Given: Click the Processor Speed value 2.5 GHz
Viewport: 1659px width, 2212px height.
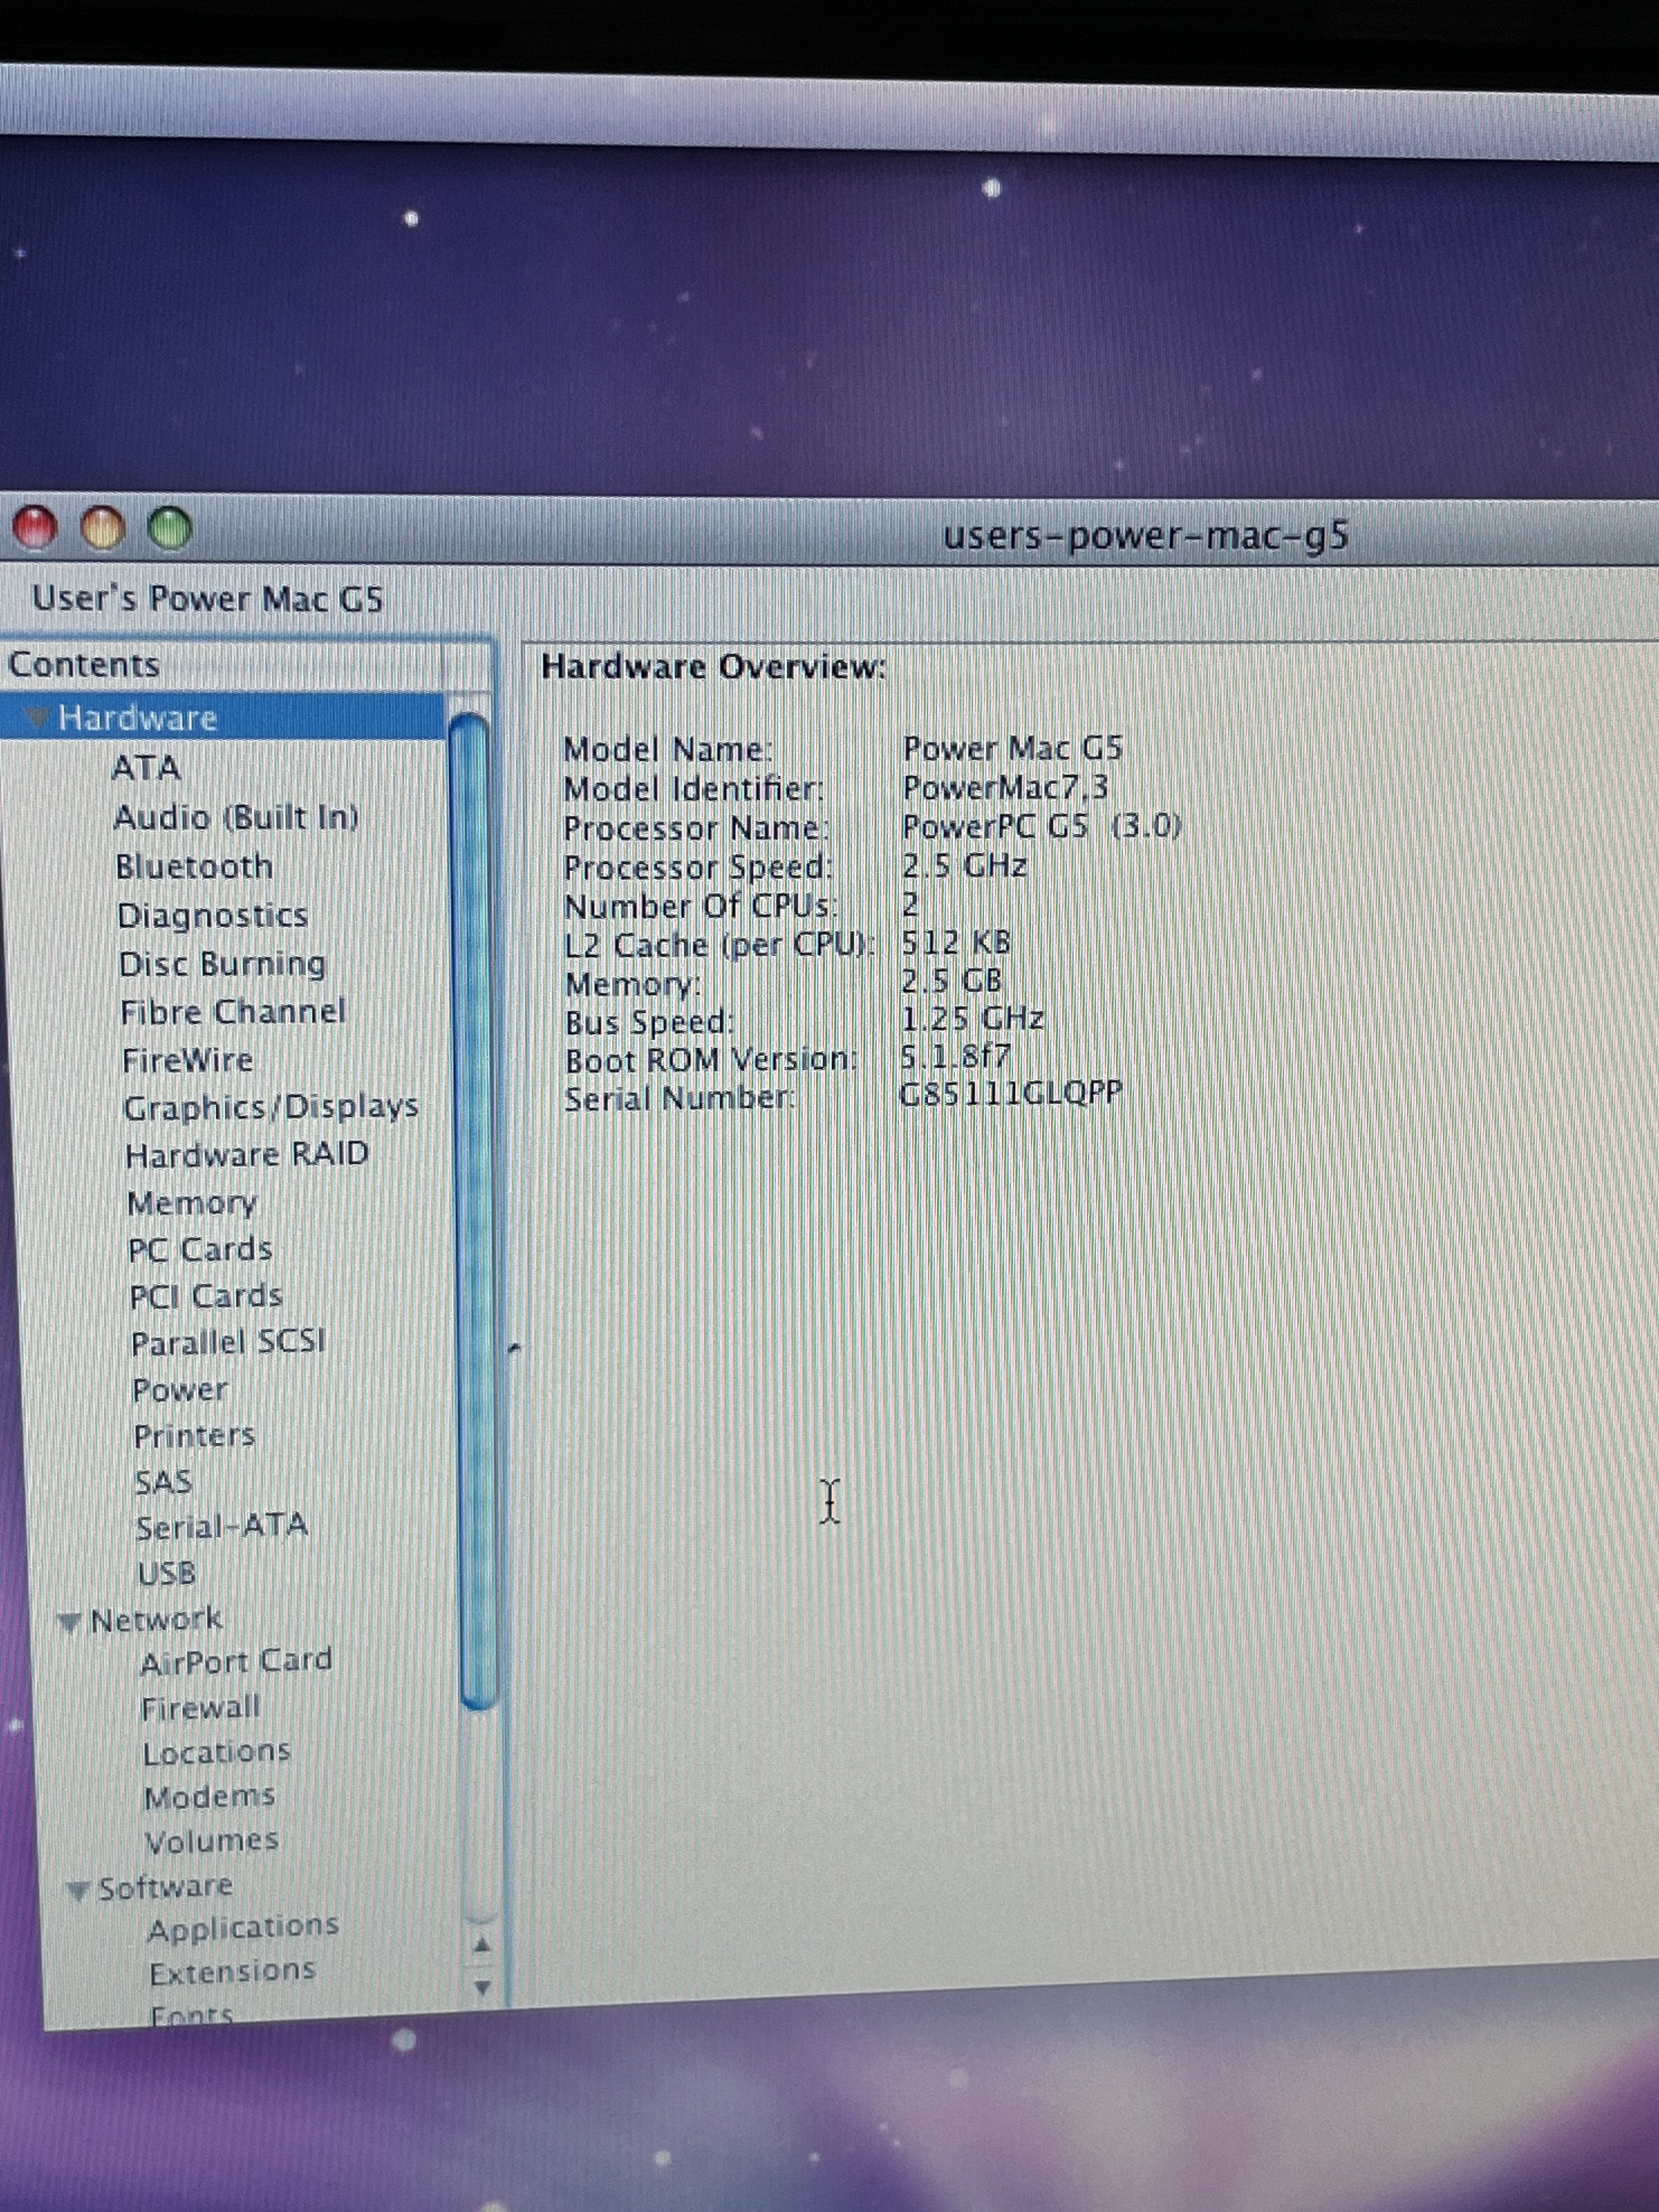Looking at the screenshot, I should click(965, 865).
